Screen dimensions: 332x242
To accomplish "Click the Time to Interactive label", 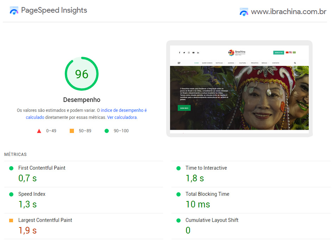I will [206, 168].
